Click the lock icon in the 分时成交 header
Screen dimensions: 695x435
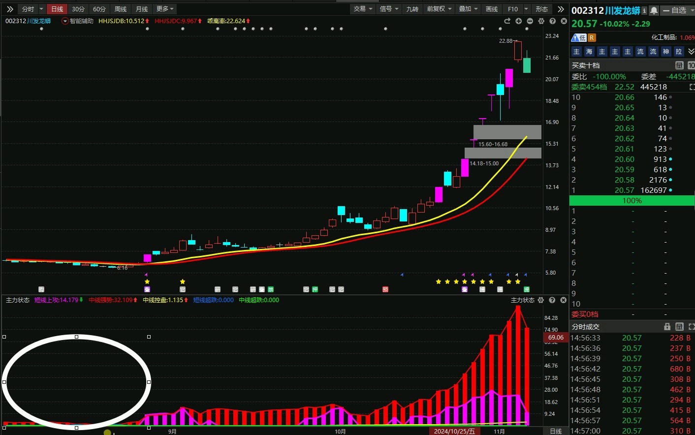point(667,327)
